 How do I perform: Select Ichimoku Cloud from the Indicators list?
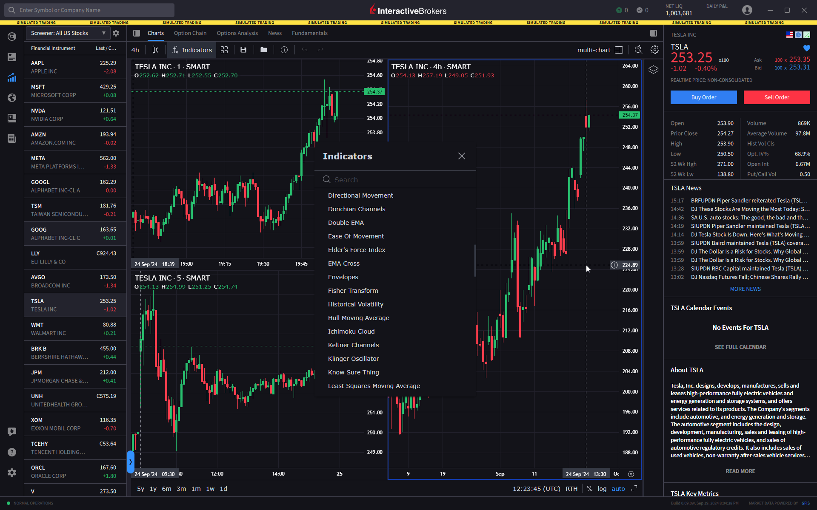(x=351, y=331)
